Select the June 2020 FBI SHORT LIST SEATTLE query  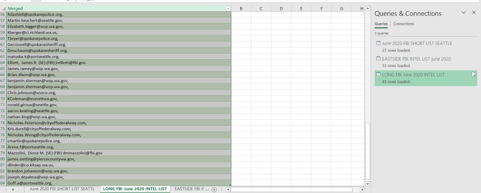tap(417, 43)
